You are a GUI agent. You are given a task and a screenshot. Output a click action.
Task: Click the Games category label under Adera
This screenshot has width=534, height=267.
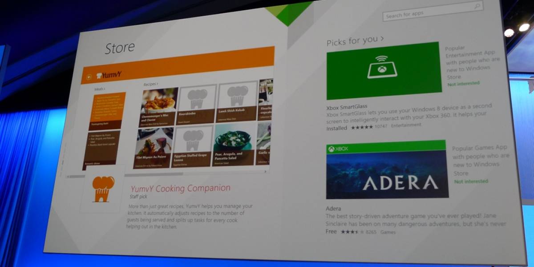[388, 232]
